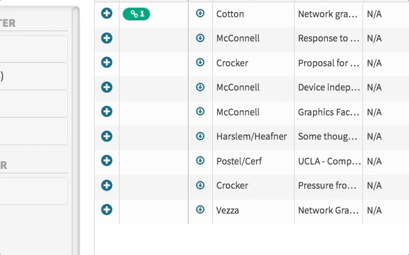Expand the Cotton row with plus icon
Image resolution: width=409 pixels, height=255 pixels.
pyautogui.click(x=107, y=13)
